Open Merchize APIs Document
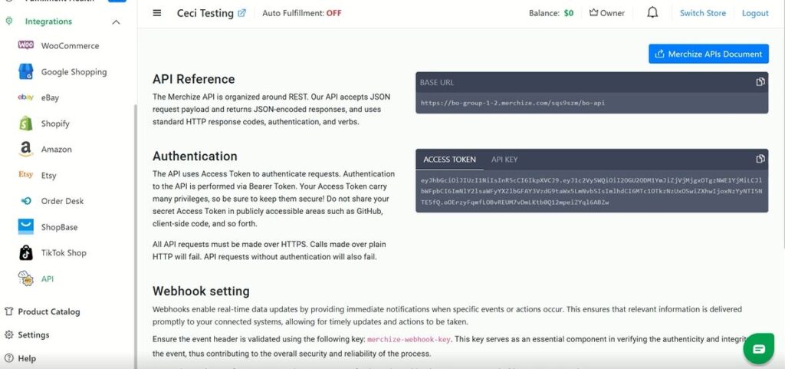Screen dimensions: 785x369 tap(708, 54)
